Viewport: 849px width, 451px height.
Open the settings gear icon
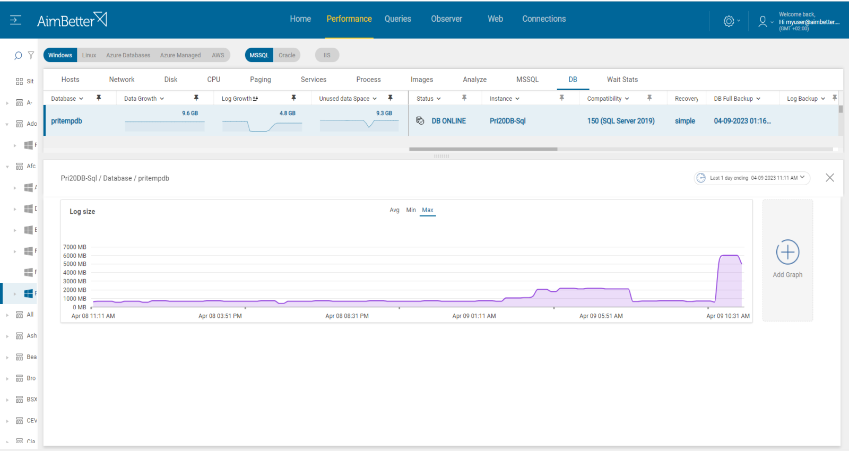click(x=729, y=21)
